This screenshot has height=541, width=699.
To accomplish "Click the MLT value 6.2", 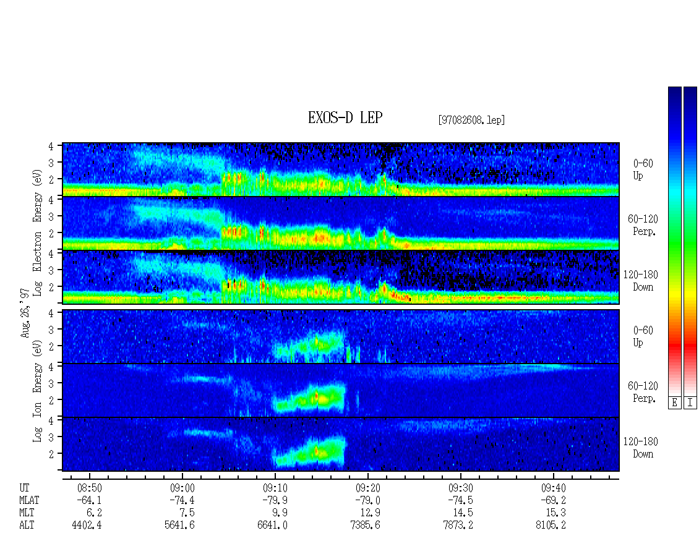I will pyautogui.click(x=93, y=513).
